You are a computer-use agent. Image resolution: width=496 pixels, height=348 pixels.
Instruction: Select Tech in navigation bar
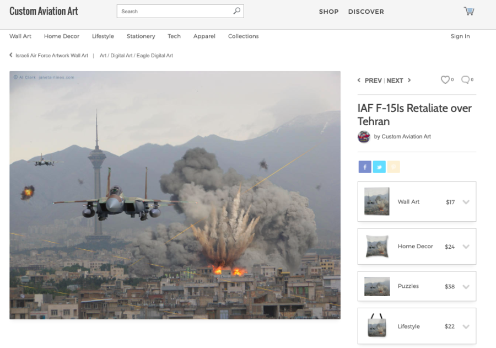click(174, 36)
